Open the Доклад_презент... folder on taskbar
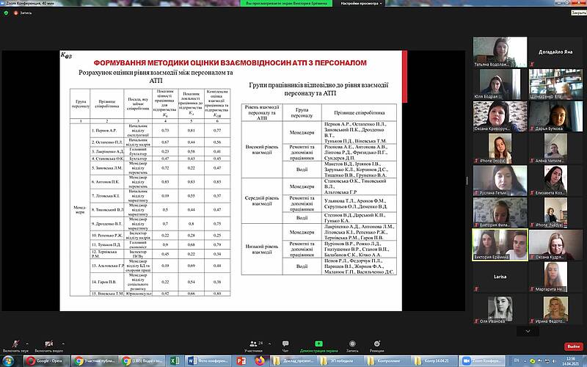Image resolution: width=587 pixels, height=367 pixels. click(x=293, y=361)
